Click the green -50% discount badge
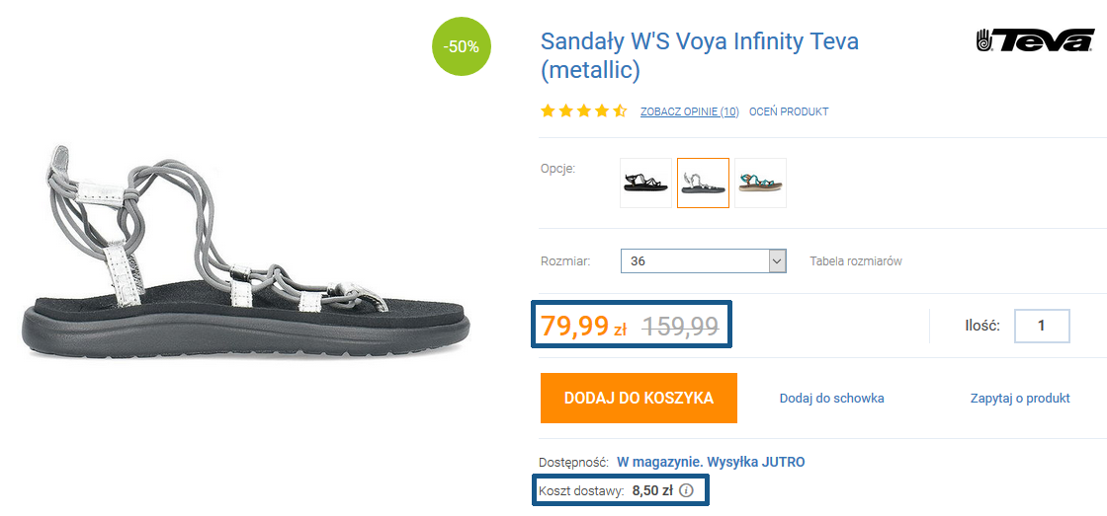 point(462,46)
